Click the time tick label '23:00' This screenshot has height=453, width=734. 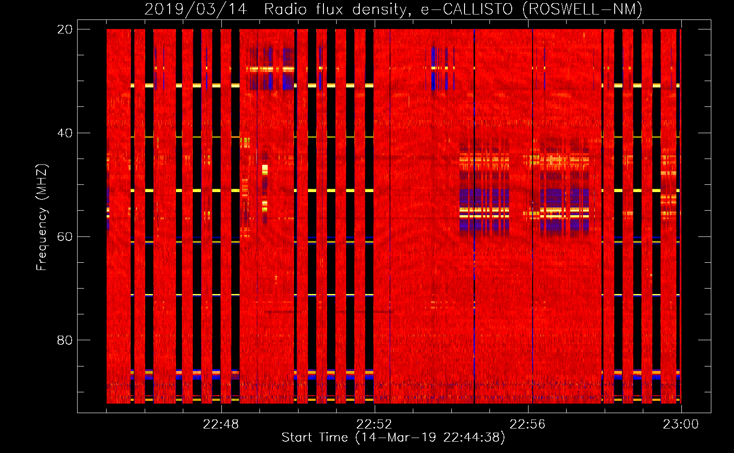pos(681,424)
